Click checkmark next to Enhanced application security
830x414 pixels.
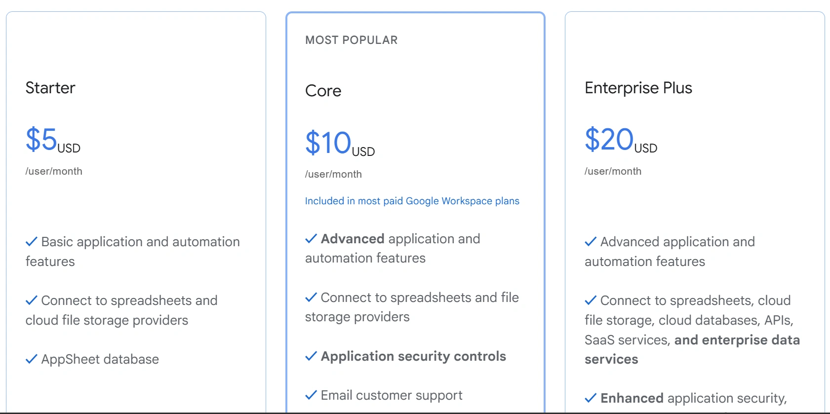[x=591, y=398]
